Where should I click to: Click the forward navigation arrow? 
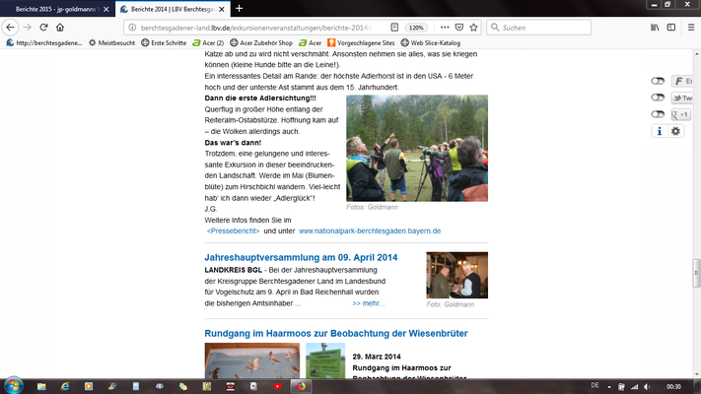28,28
